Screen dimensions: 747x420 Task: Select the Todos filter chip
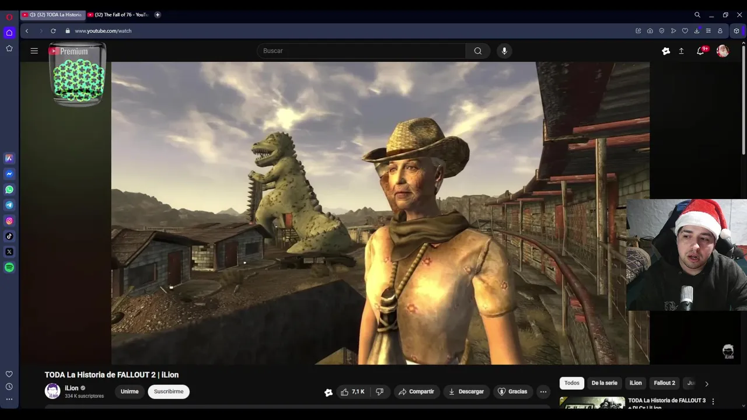tap(572, 383)
